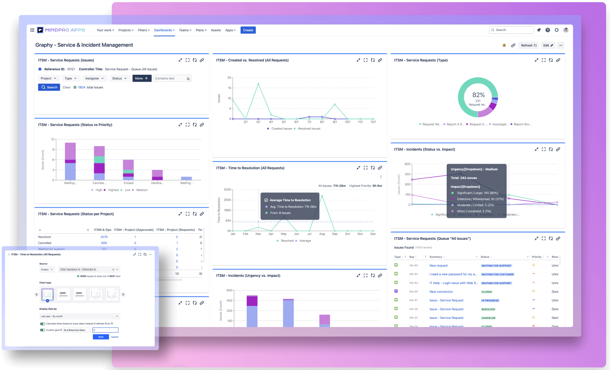The image size is (610, 370).
Task: Toggle Investigat... legend in Type chart
Action: (499, 124)
